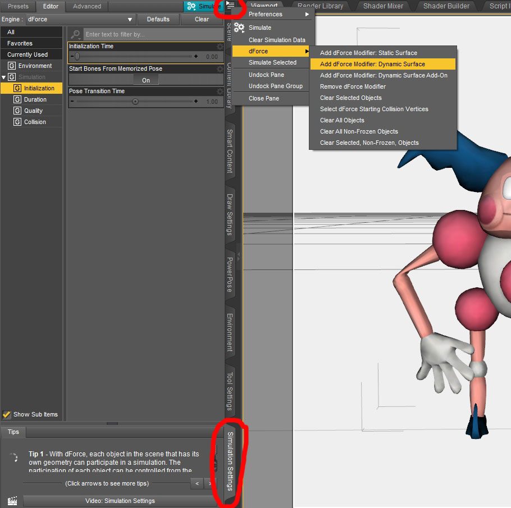The width and height of the screenshot is (511, 508).
Task: Open the Engine dForce dropdown
Action: tap(81, 20)
